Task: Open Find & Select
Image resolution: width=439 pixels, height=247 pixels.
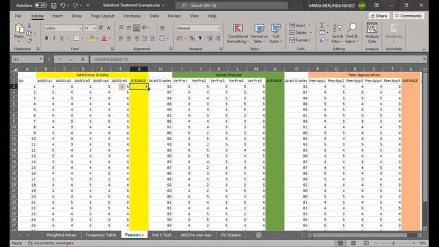Action: click(x=352, y=34)
